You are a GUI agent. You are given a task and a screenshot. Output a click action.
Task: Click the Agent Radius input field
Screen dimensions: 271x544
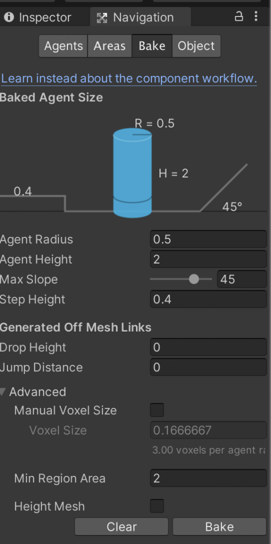click(x=208, y=240)
